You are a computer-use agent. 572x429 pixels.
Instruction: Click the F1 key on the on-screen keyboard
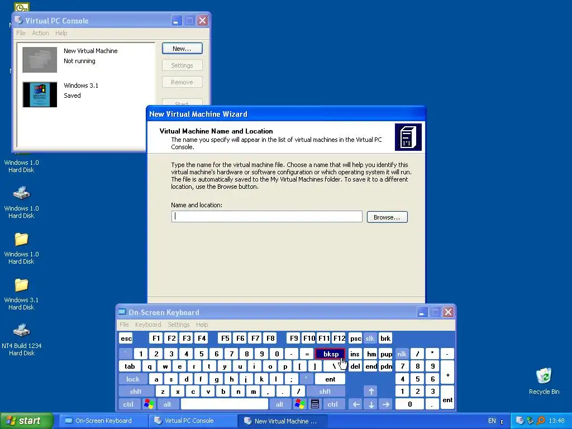(x=156, y=338)
